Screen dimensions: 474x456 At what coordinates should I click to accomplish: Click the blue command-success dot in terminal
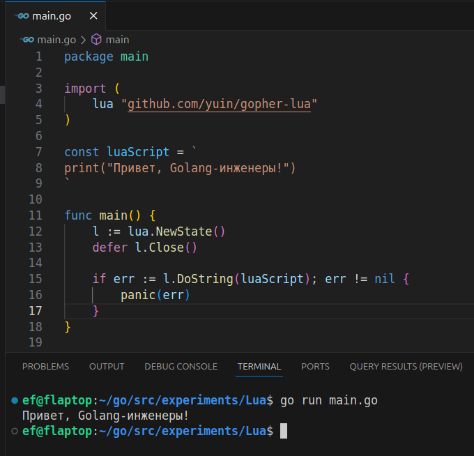pos(15,400)
